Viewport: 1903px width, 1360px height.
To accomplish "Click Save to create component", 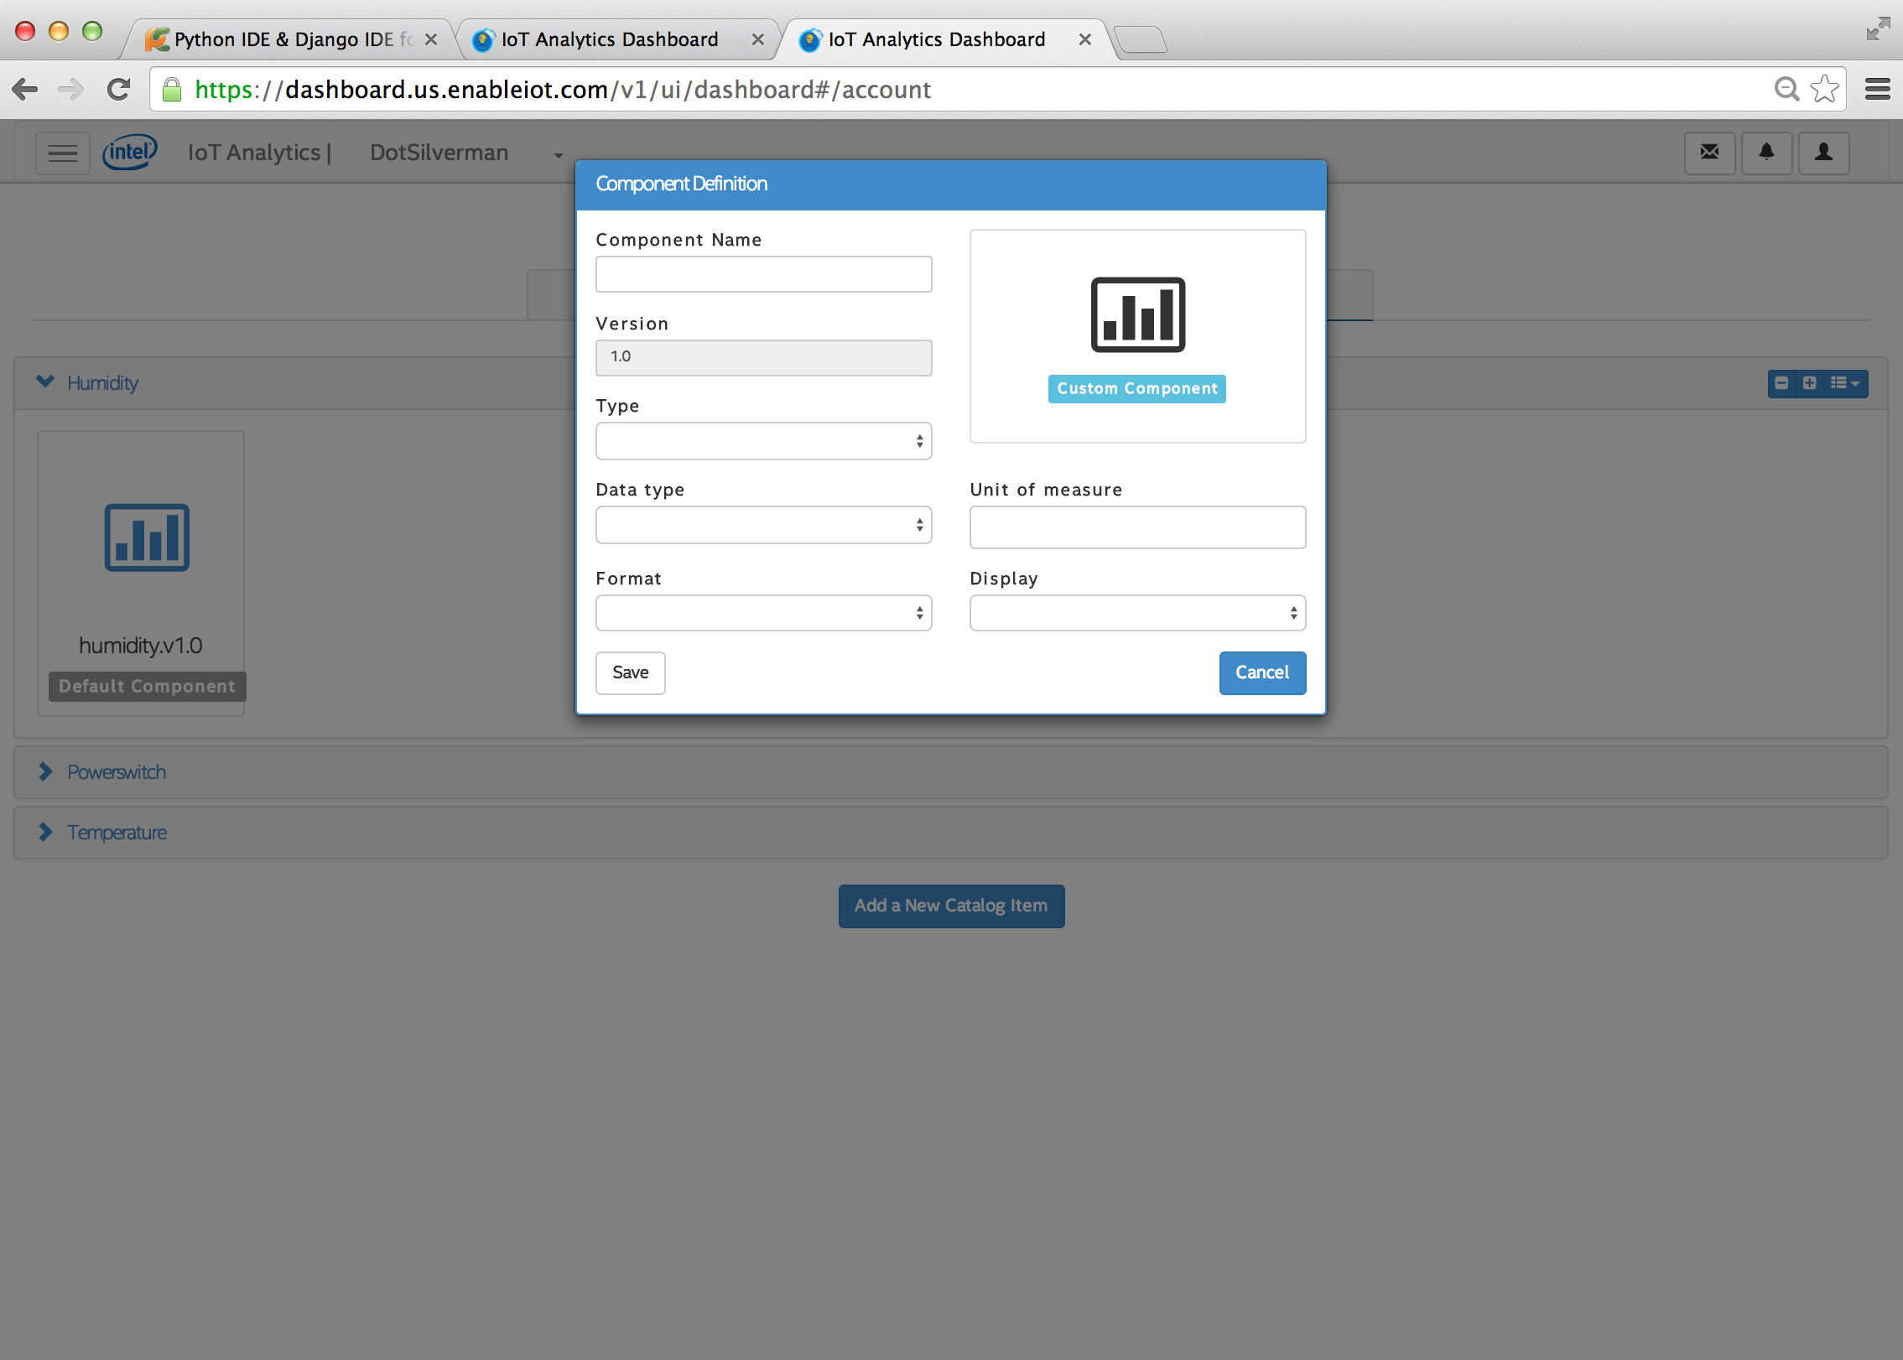I will [x=630, y=671].
